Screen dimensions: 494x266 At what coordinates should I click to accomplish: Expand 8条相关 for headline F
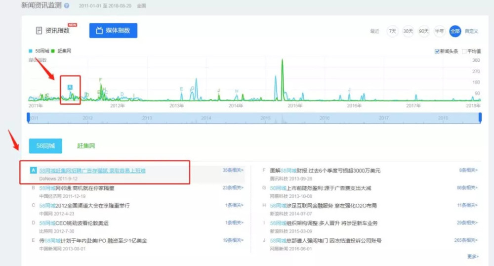(x=468, y=170)
